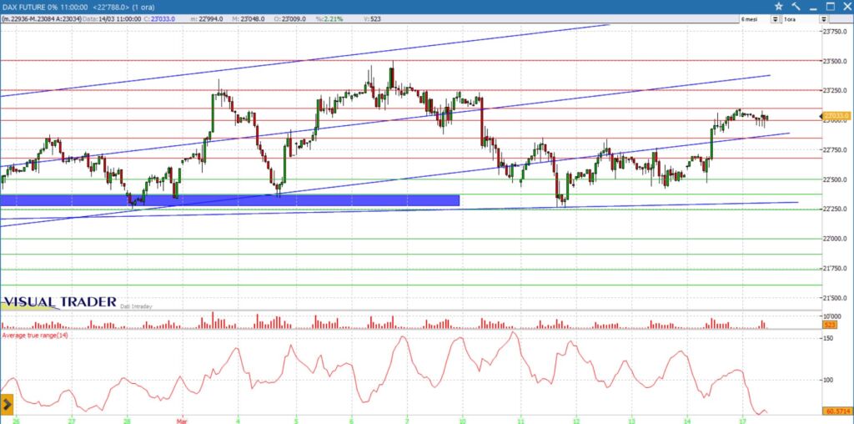
Task: Click the maximum value 'M: 23'048.0'
Action: click(249, 19)
